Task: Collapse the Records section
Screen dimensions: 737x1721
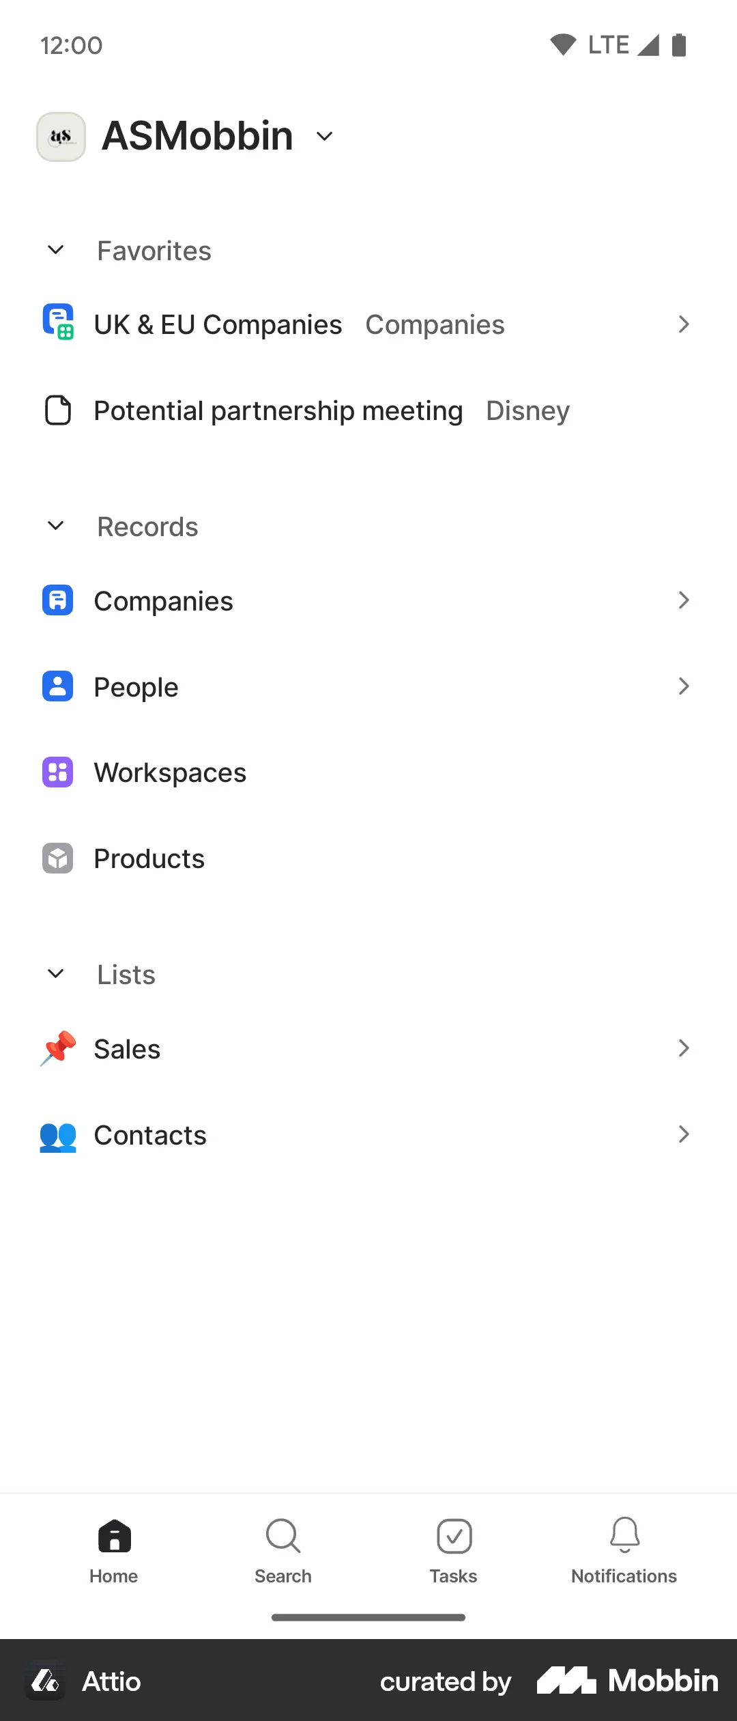Action: coord(56,526)
